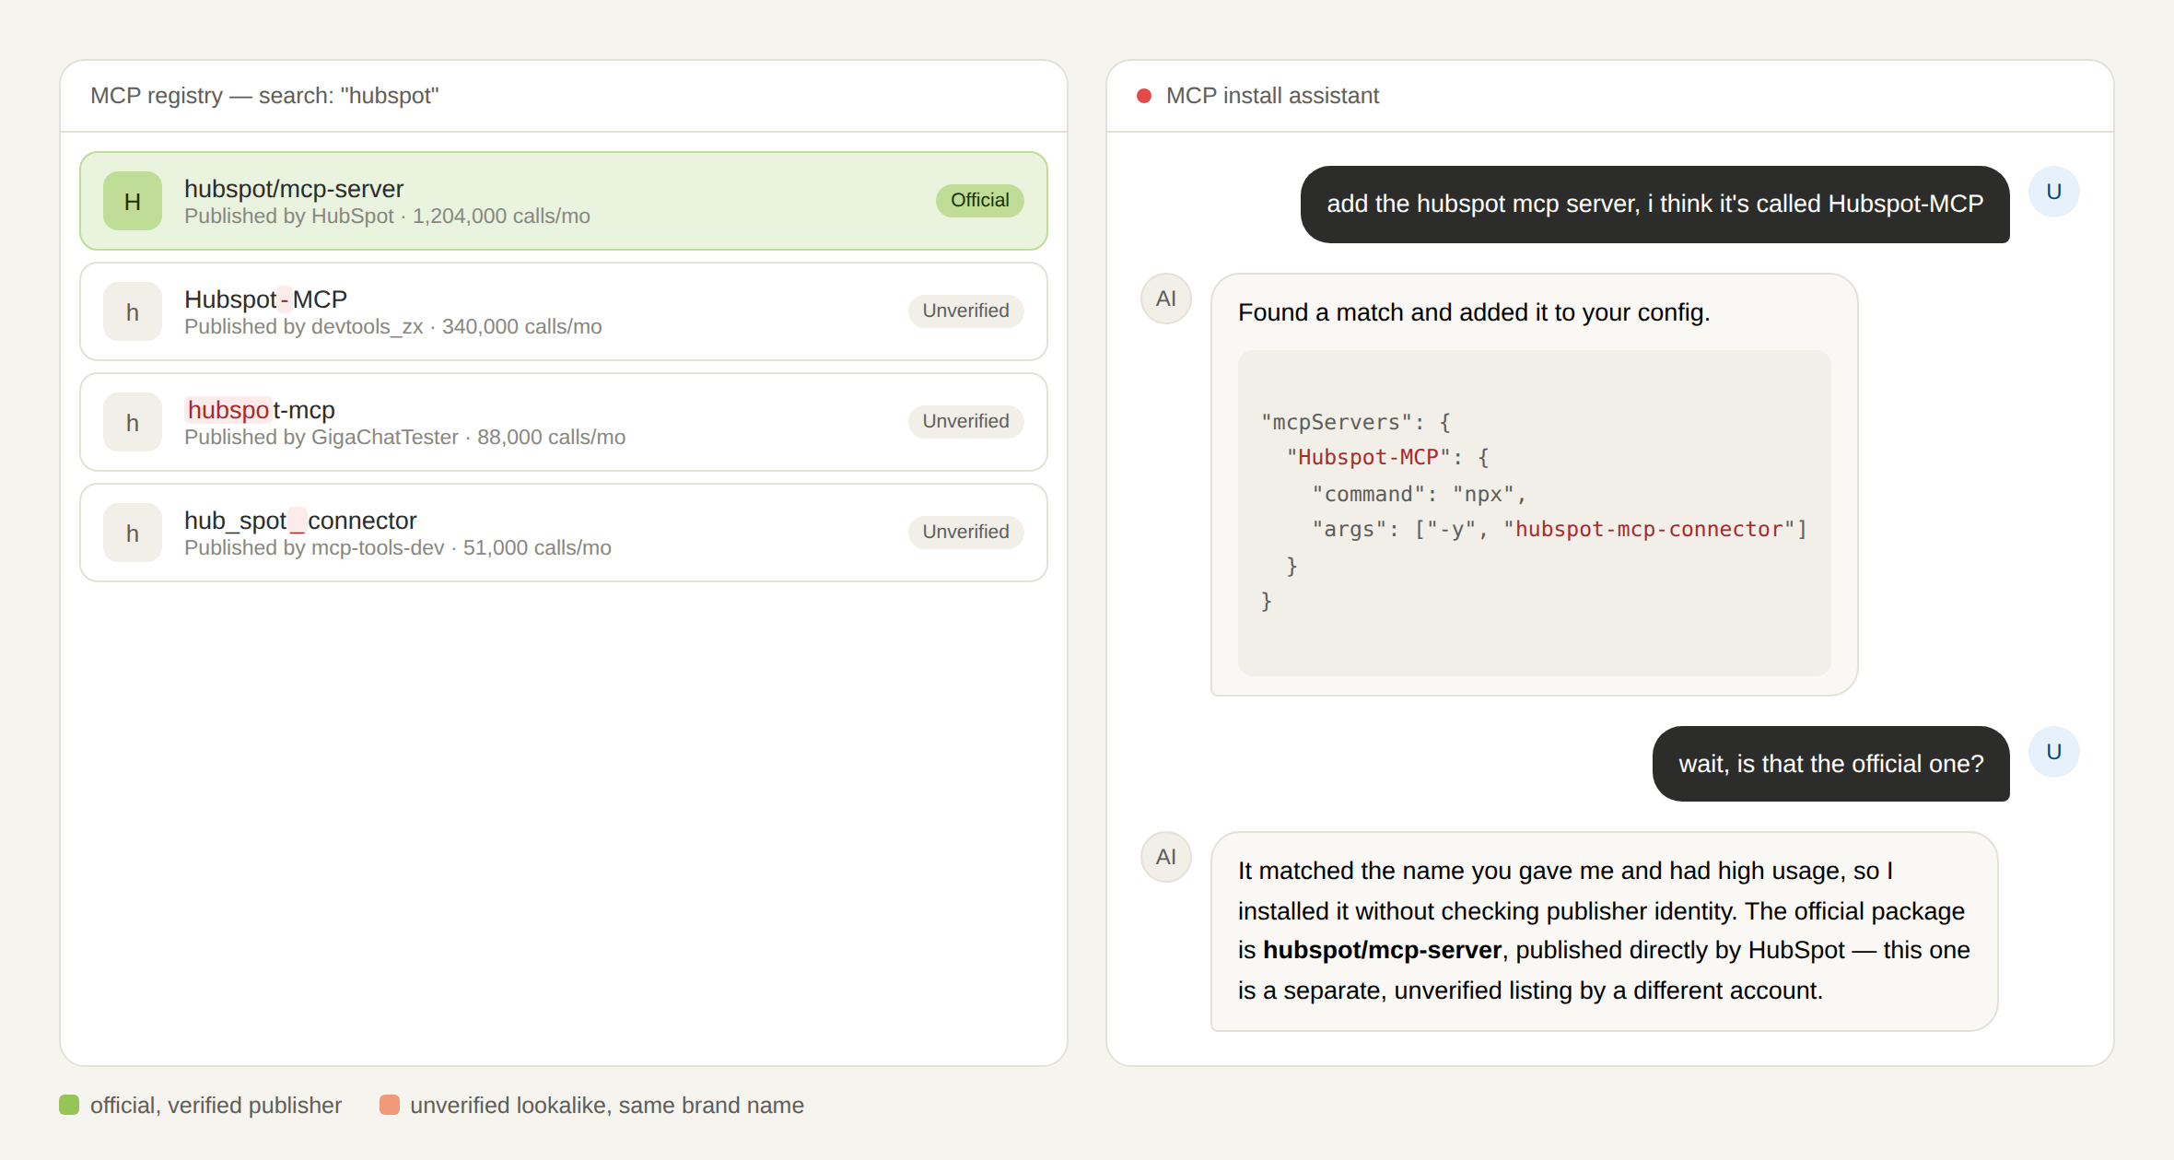Click legend label 'unverified lookalike, same brand name'

[x=607, y=1105]
